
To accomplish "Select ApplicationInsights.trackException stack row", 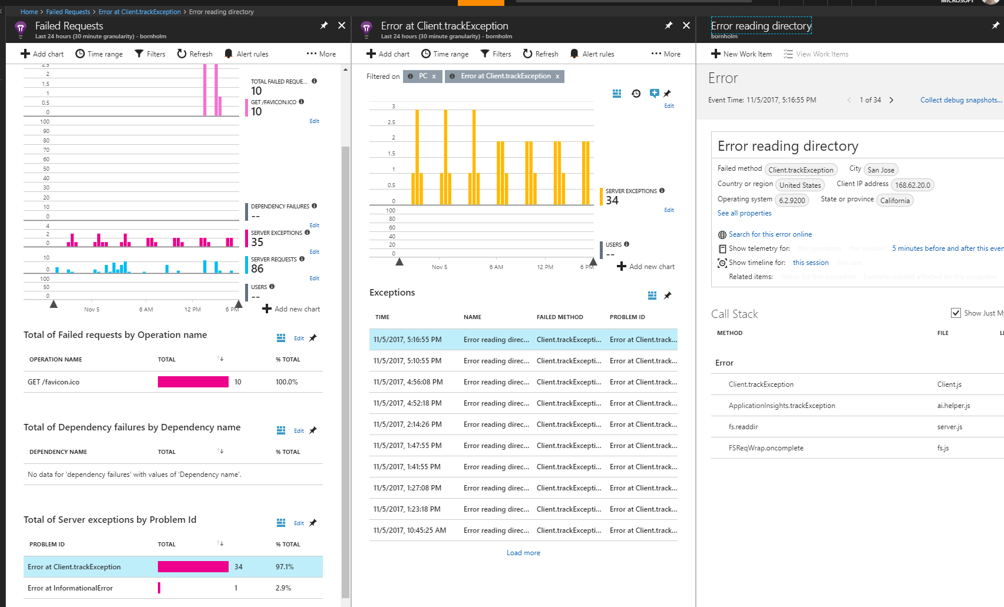I will click(857, 406).
